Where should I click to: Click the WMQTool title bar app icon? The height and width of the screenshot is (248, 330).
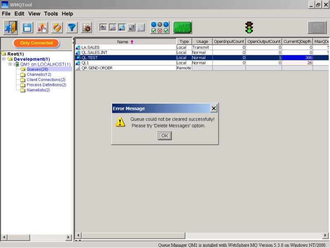click(x=5, y=5)
